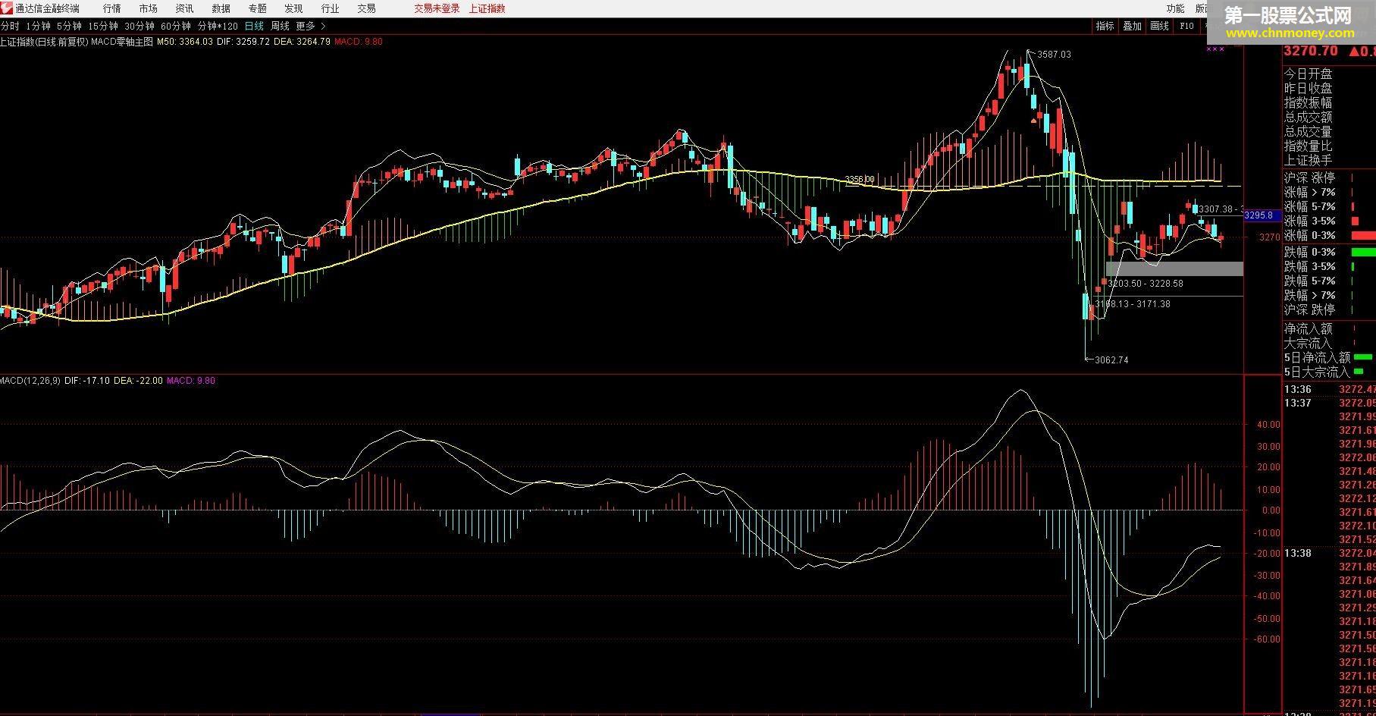Image resolution: width=1376 pixels, height=716 pixels.
Task: Click the main chart DIF: 3259.72 value
Action: [x=243, y=42]
